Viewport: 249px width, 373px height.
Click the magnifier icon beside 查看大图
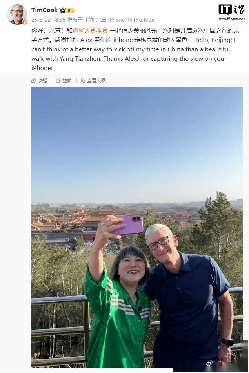pos(83,81)
